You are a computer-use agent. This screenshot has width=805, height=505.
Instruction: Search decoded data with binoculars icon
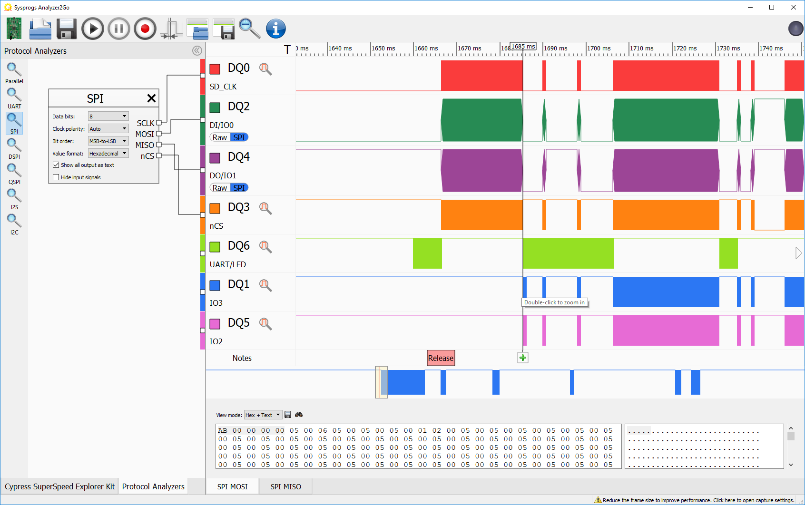tap(299, 415)
